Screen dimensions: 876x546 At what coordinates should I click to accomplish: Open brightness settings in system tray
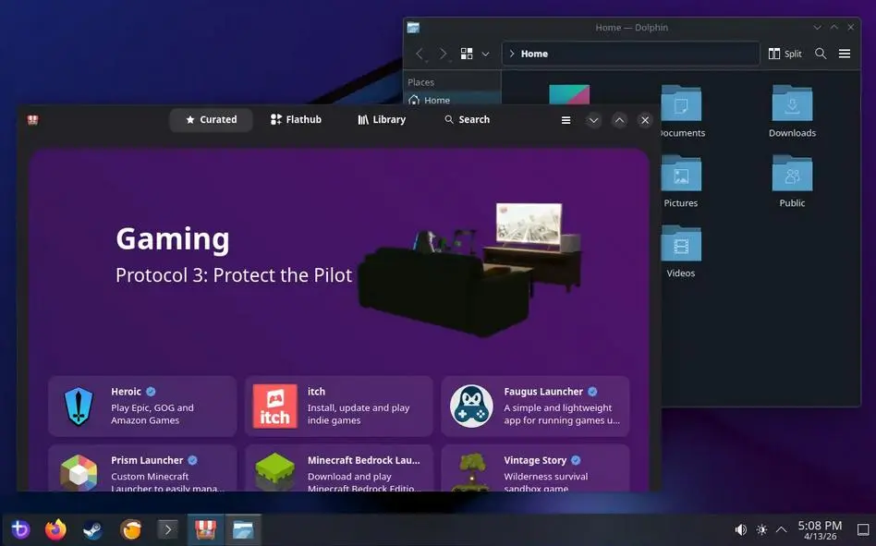(761, 529)
